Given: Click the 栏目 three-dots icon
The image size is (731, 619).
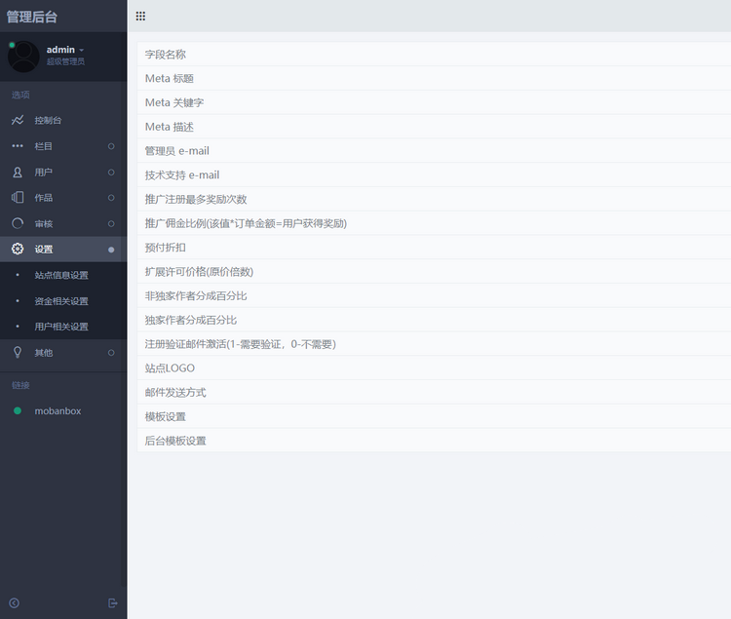Looking at the screenshot, I should click(18, 146).
